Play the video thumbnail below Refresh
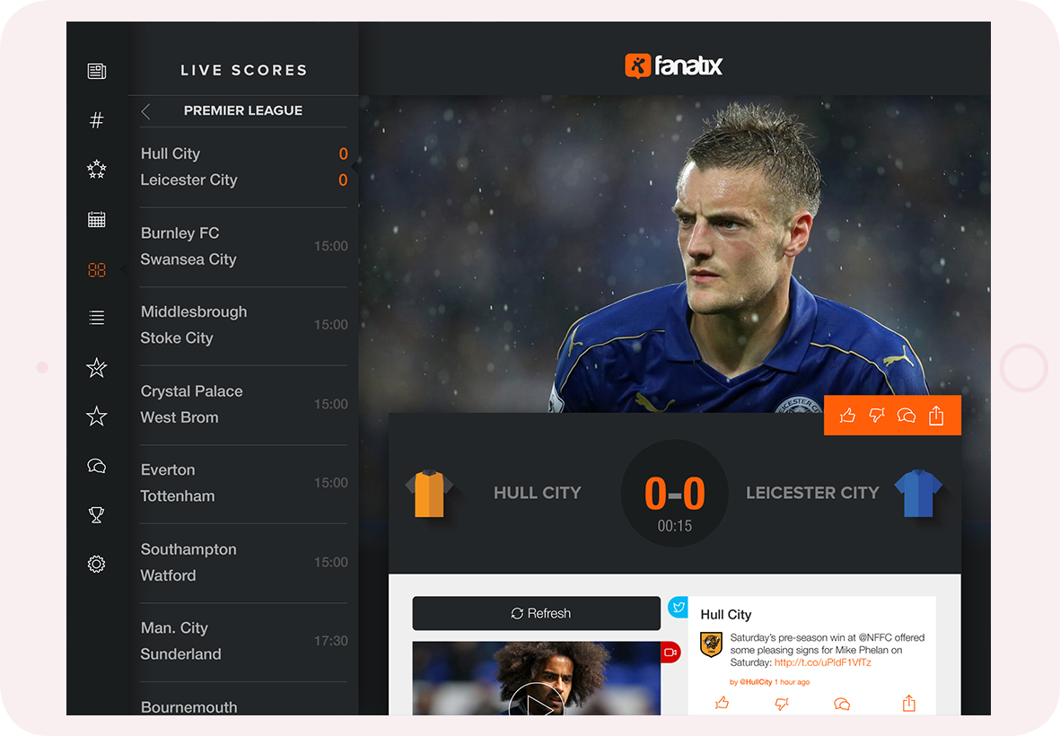Image resolution: width=1060 pixels, height=736 pixels. tap(537, 699)
